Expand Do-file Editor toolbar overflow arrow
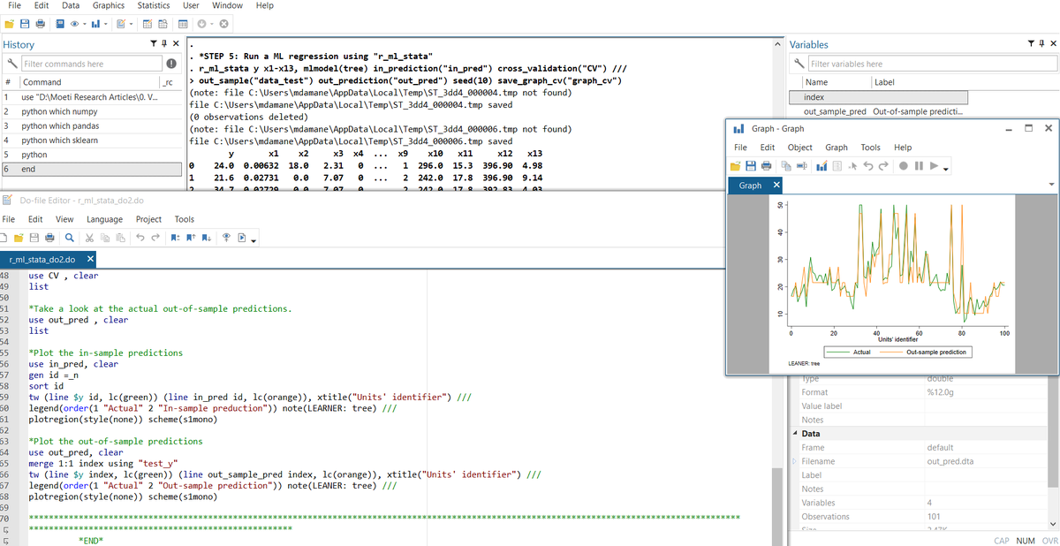This screenshot has height=546, width=1060. click(254, 240)
